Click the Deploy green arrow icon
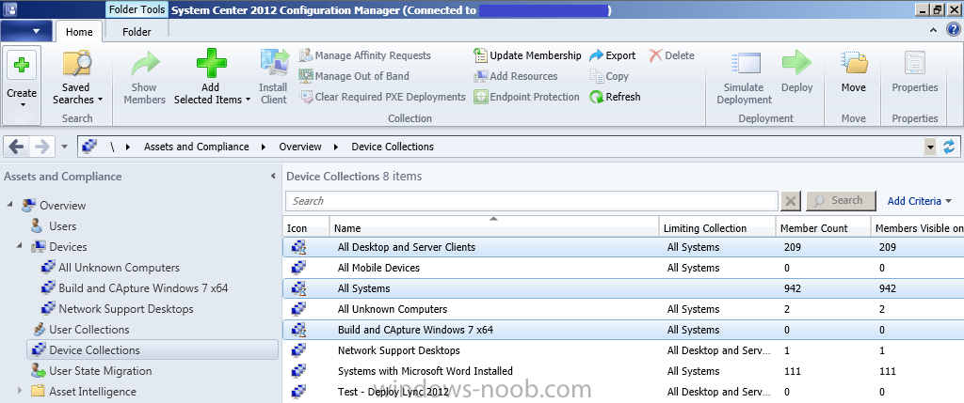964x403 pixels. (x=796, y=64)
